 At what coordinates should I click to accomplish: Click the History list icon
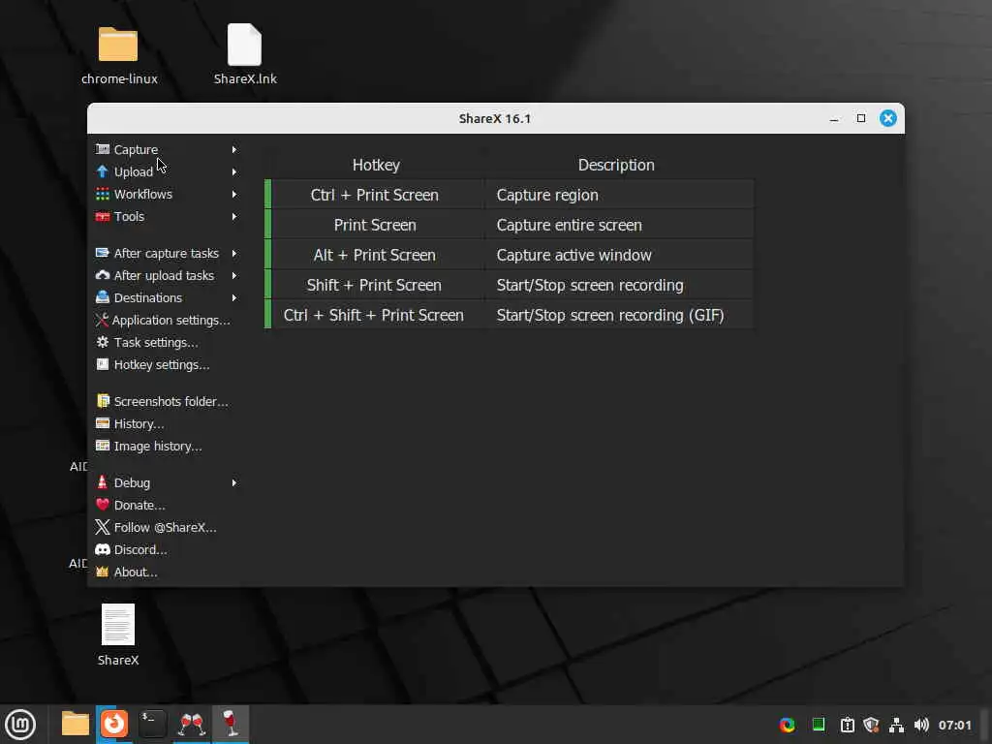click(103, 423)
